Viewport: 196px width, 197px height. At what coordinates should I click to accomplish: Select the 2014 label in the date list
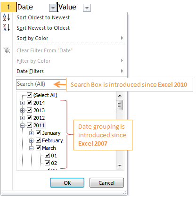point(39,103)
